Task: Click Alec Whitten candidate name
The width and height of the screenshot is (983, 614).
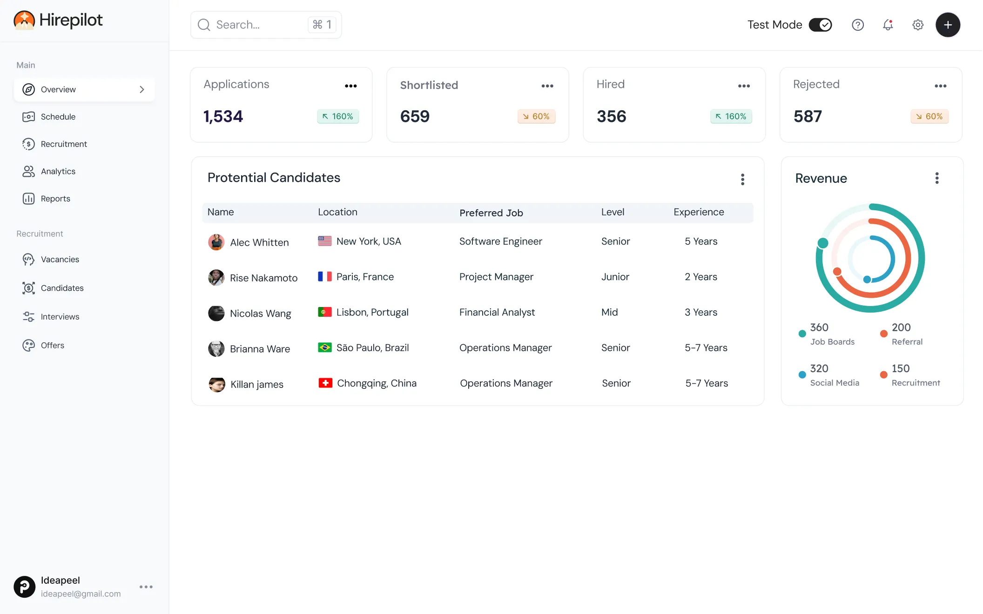Action: point(259,242)
